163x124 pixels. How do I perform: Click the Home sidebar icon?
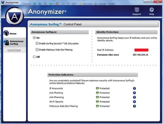pos(6,33)
